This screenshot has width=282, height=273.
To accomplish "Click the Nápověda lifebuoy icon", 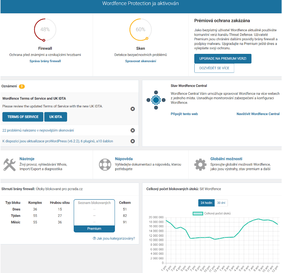I will pos(105,164).
